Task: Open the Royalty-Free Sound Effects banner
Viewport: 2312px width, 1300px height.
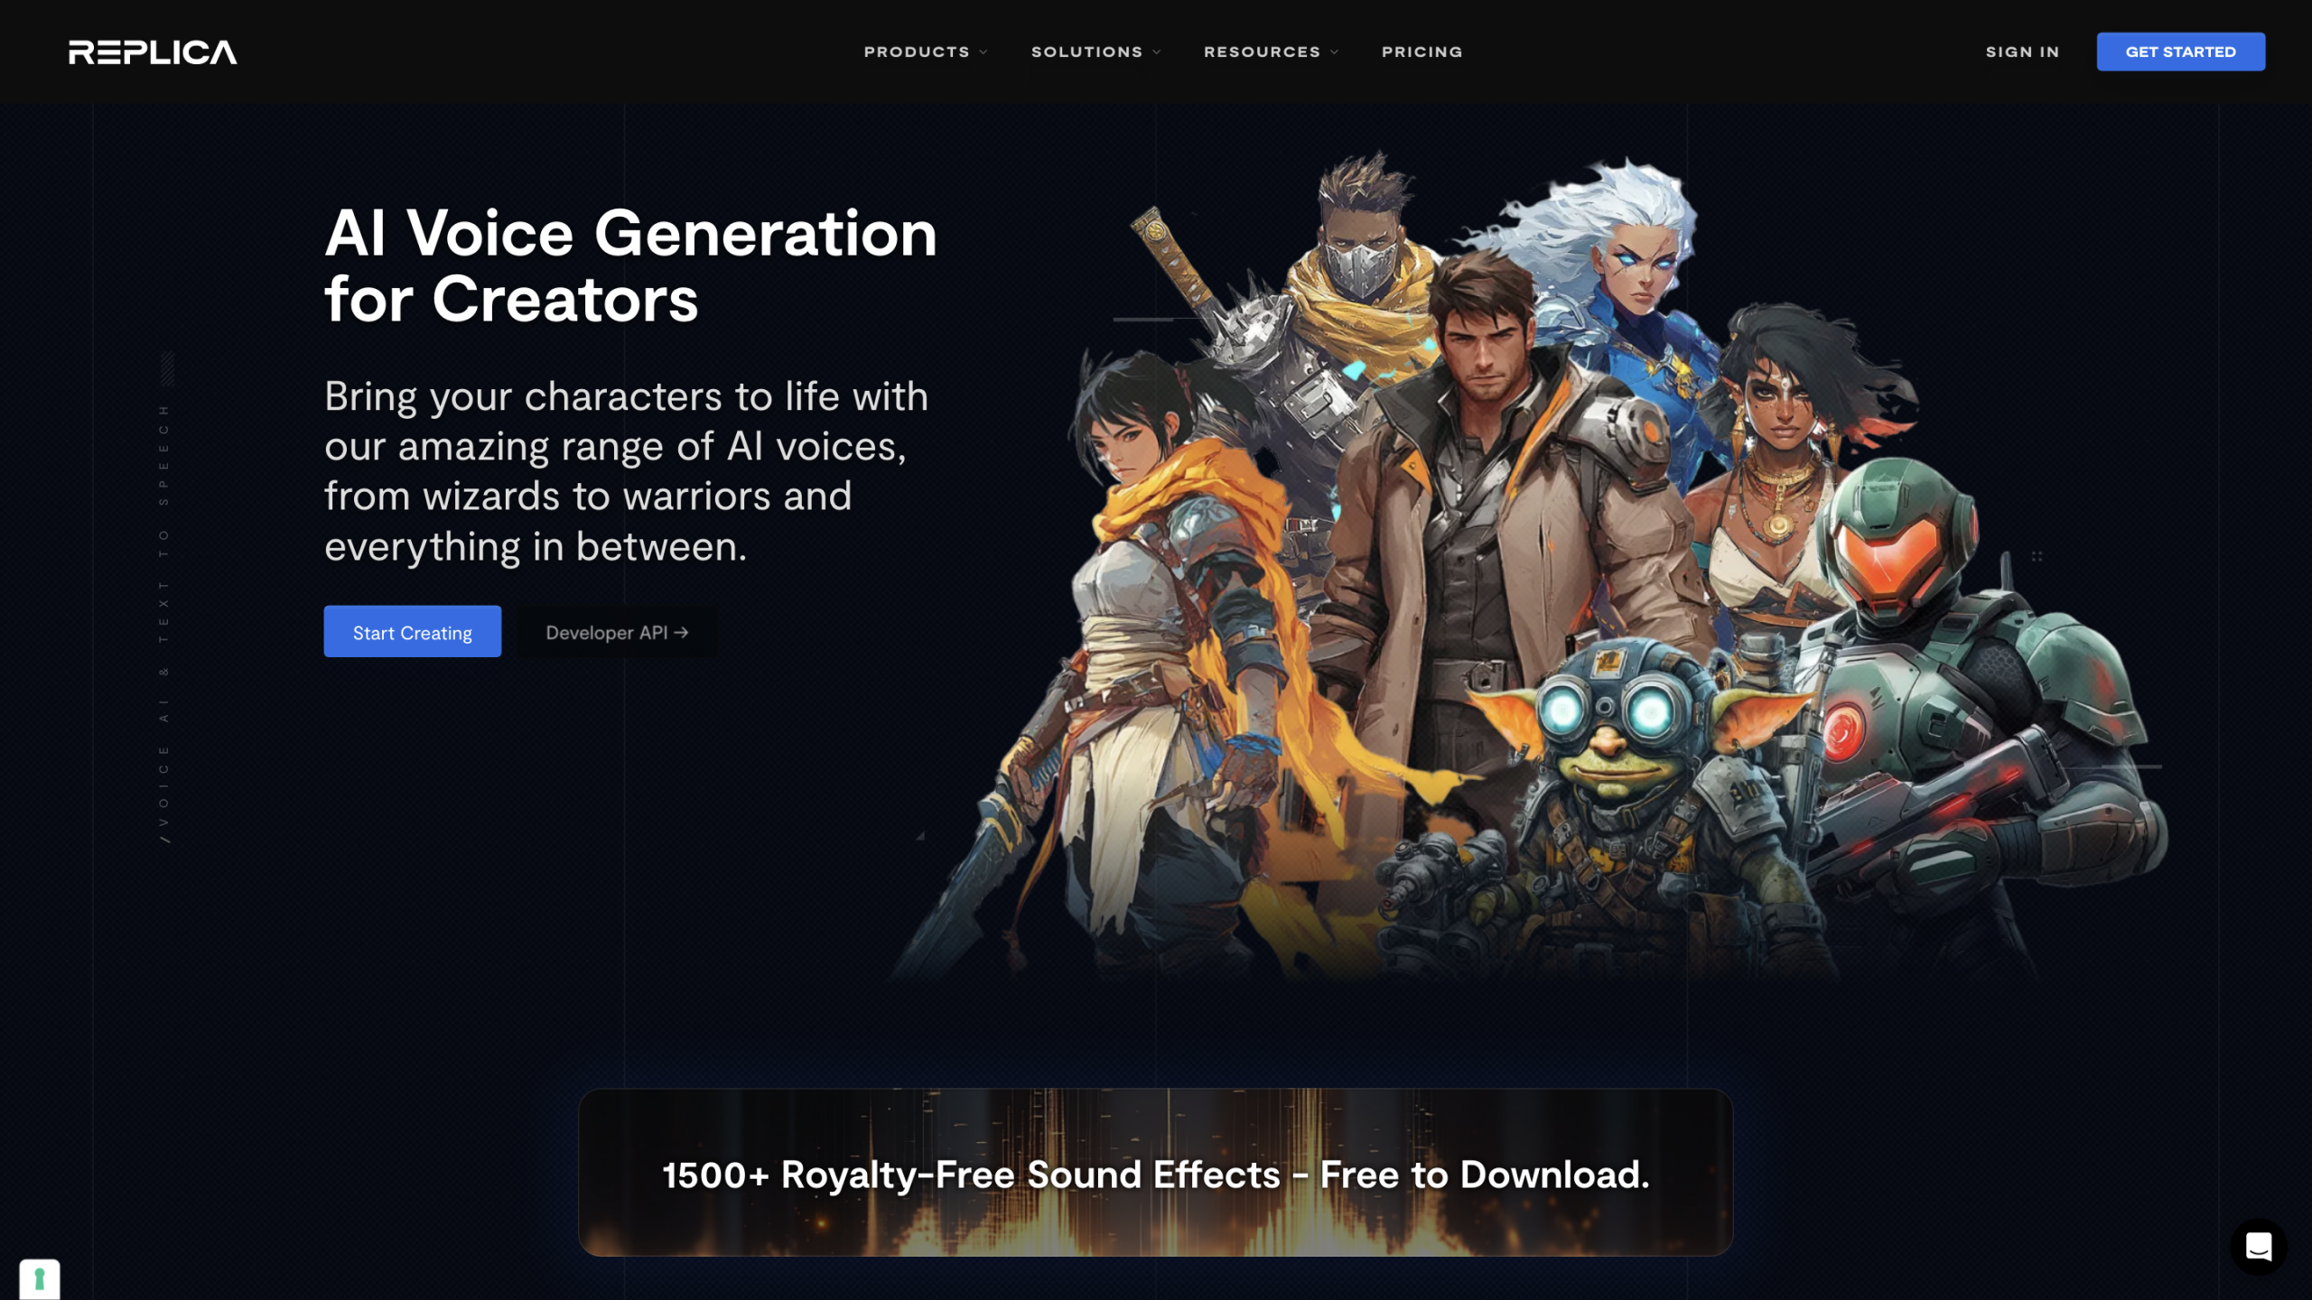Action: pos(1155,1173)
